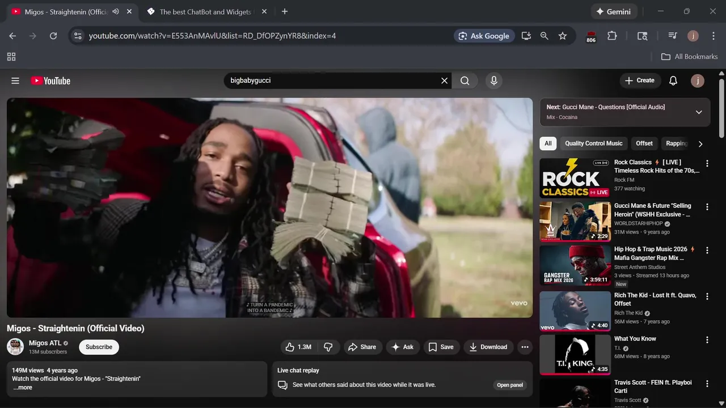Open the Selling Heroin video thumbnail
Image resolution: width=726 pixels, height=408 pixels.
(575, 222)
